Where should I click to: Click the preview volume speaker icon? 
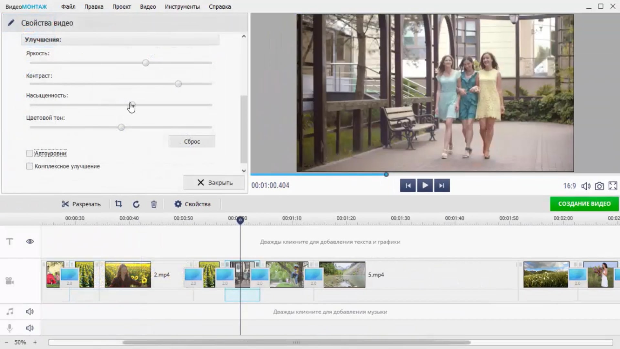585,186
